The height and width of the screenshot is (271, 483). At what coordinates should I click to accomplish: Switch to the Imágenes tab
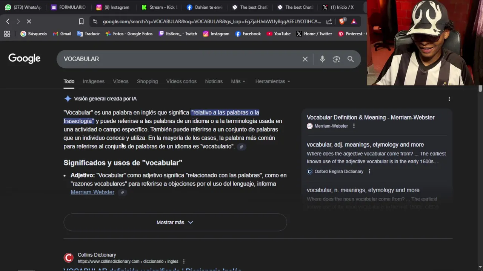pos(94,81)
